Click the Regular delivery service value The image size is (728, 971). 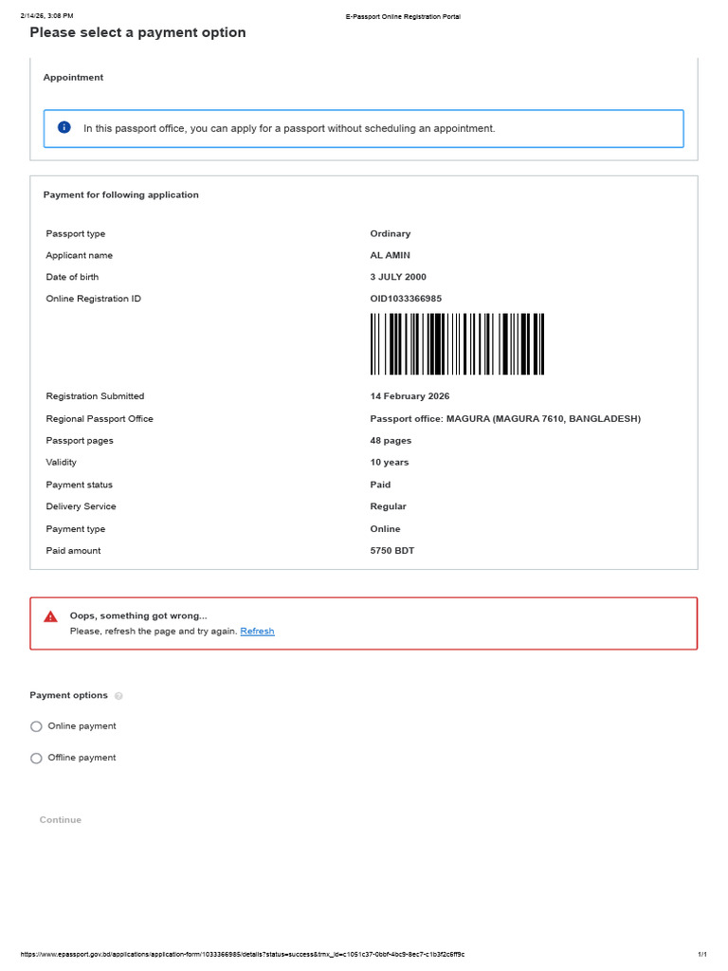click(388, 506)
